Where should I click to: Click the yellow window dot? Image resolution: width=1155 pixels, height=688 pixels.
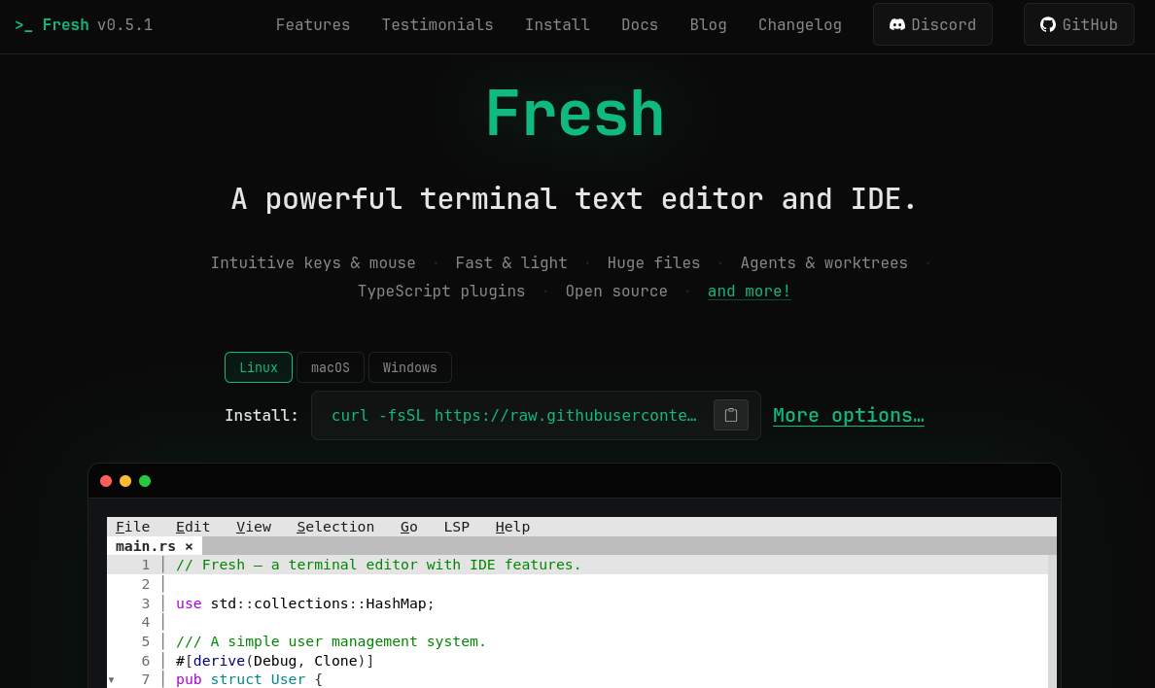125,481
